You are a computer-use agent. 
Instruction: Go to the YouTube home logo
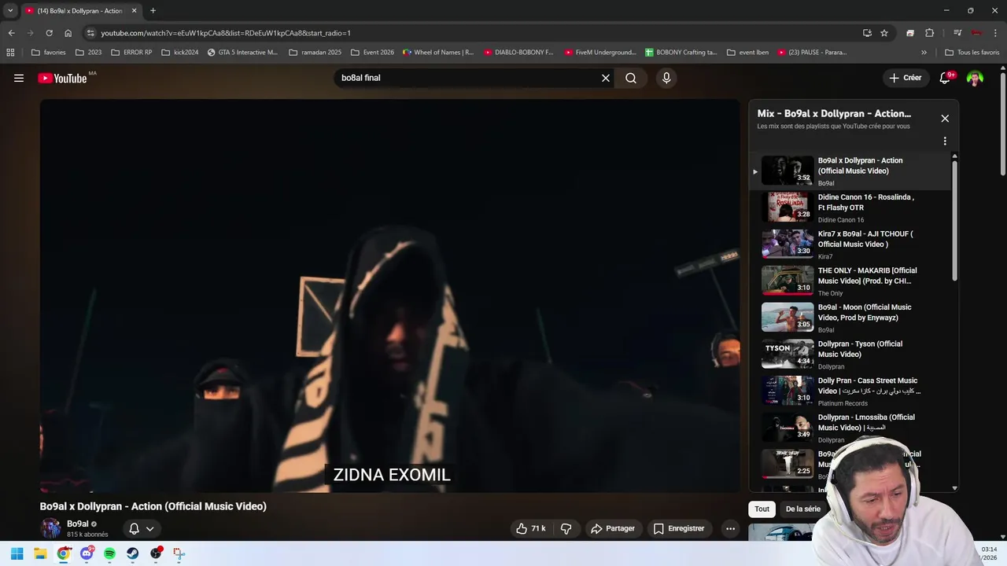click(x=63, y=78)
